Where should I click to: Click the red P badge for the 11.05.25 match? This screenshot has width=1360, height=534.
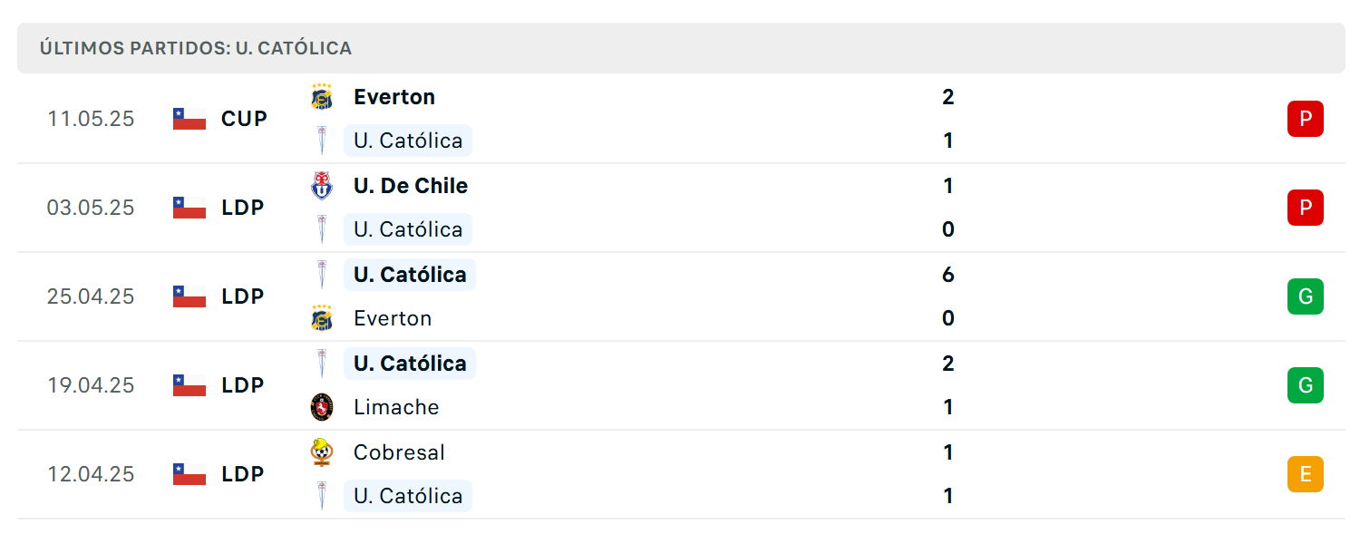pyautogui.click(x=1305, y=119)
